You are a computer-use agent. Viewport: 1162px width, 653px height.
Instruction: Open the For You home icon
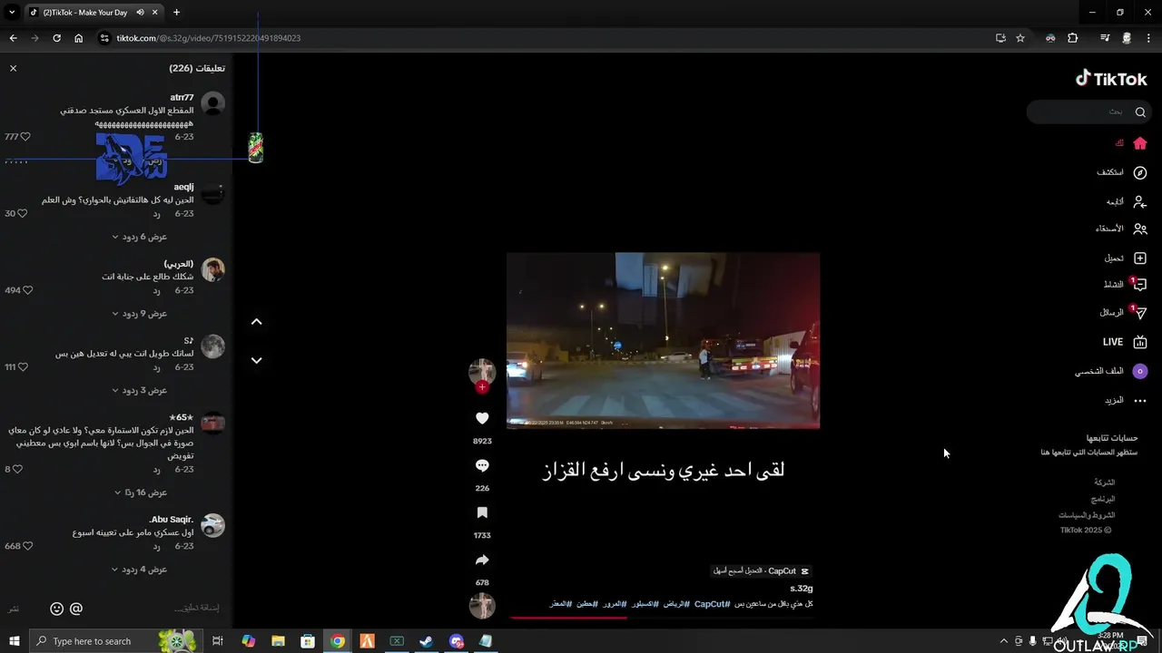click(x=1140, y=143)
